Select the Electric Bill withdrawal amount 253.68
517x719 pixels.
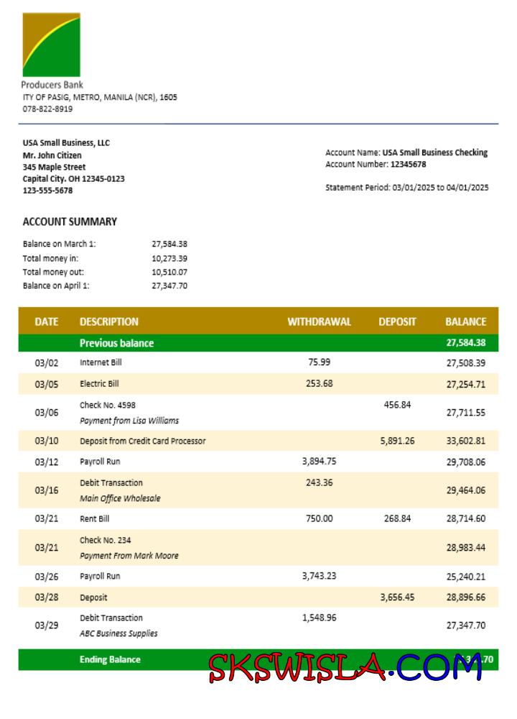click(319, 383)
